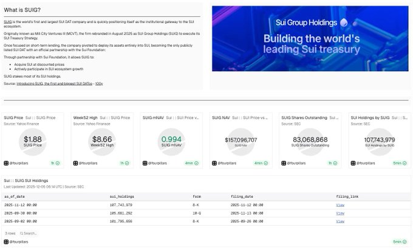Click the search magnifier icon under the table
413x250 pixels.
[x=22, y=234]
